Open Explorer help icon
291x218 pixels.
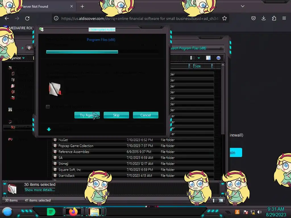coord(219,58)
